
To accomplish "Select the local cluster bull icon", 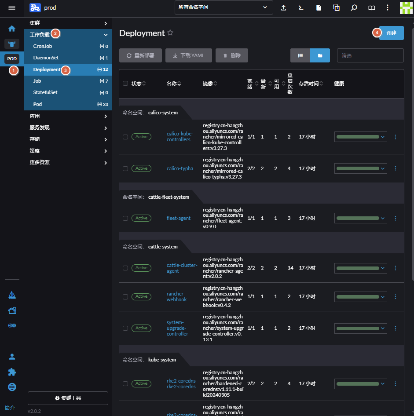I will point(12,44).
